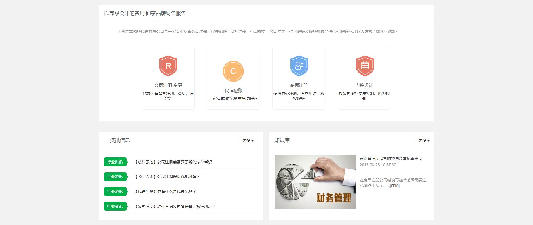Click the [详情] details link
The height and width of the screenshot is (225, 533).
click(x=395, y=185)
